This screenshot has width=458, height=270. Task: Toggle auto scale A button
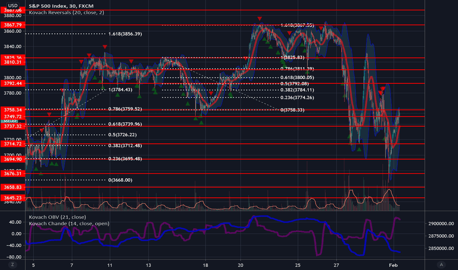point(441,265)
